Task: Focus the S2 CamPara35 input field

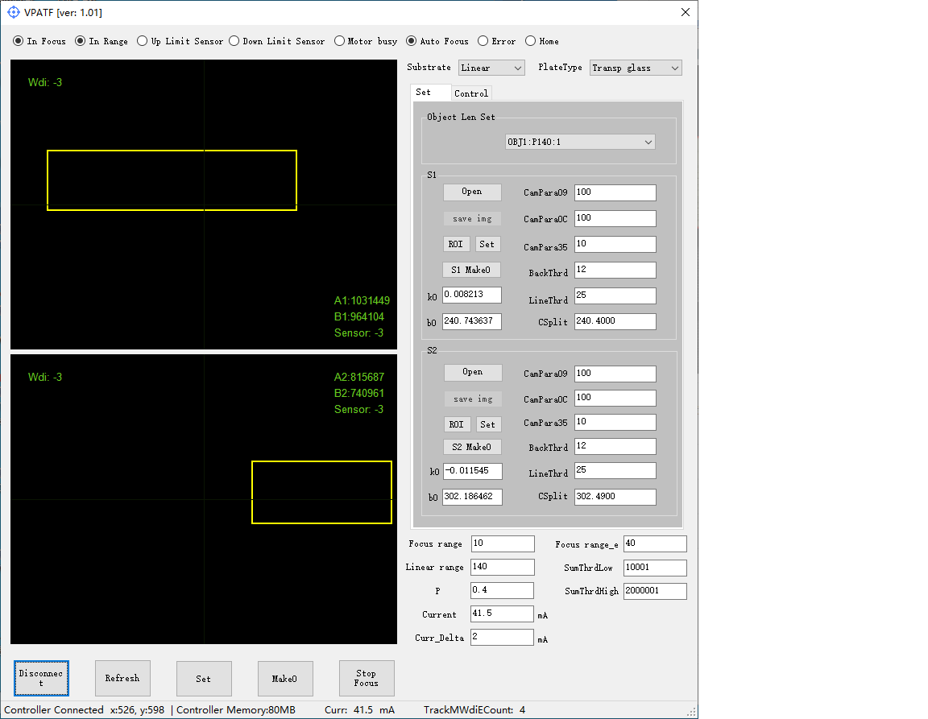Action: [615, 422]
